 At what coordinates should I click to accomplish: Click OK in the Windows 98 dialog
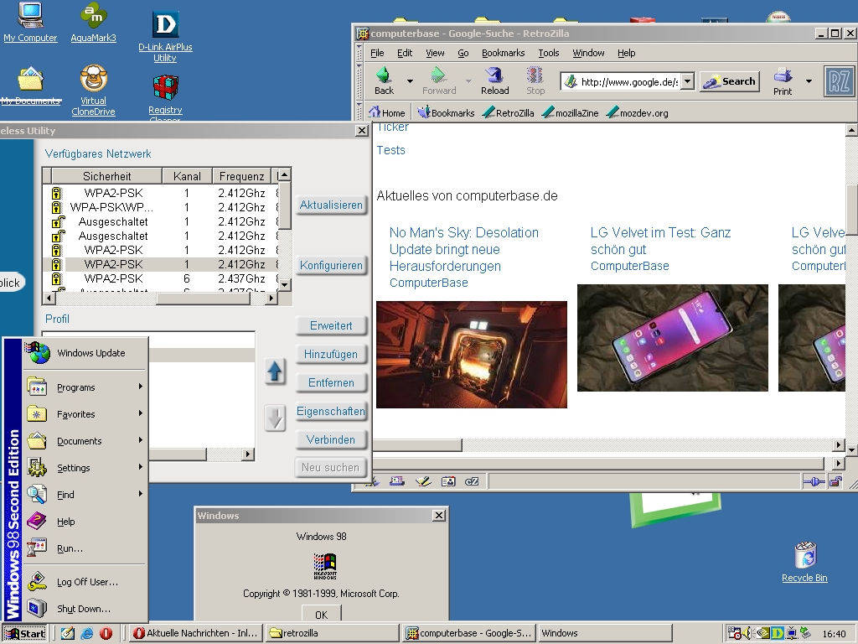321,613
